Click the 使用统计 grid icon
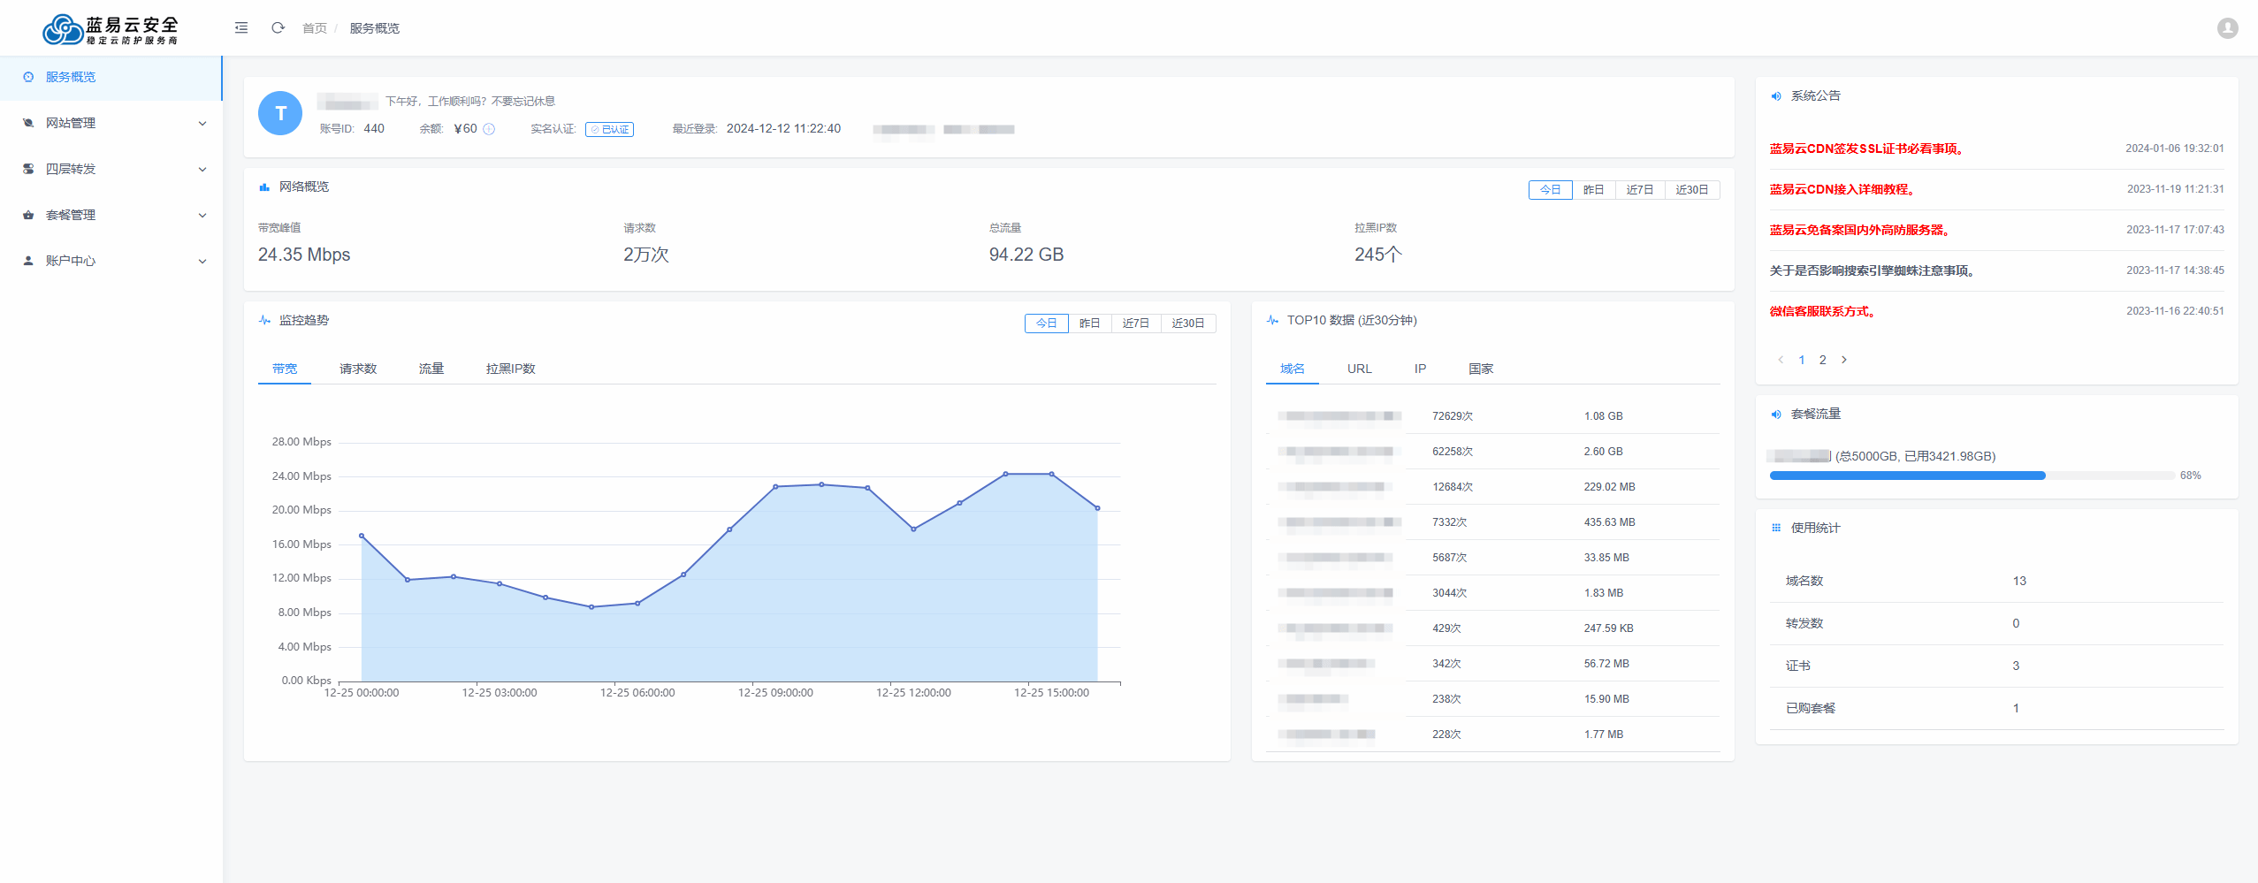The width and height of the screenshot is (2258, 883). (x=1776, y=528)
